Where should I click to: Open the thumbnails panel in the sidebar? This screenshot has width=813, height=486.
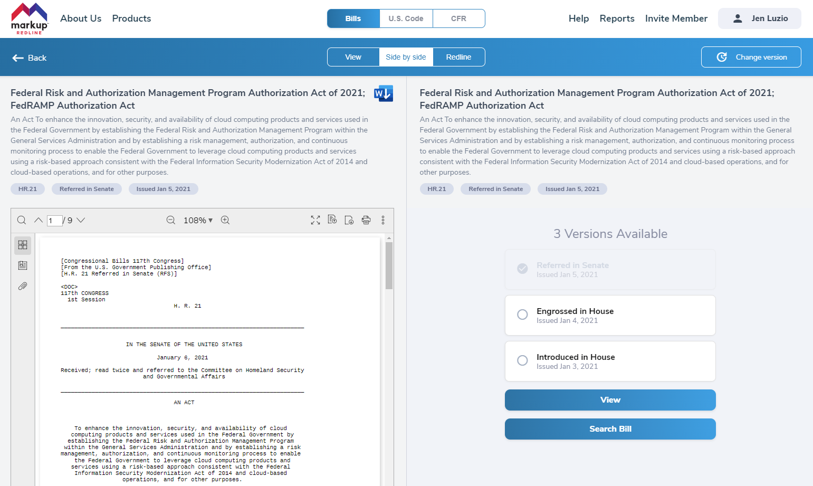tap(23, 245)
